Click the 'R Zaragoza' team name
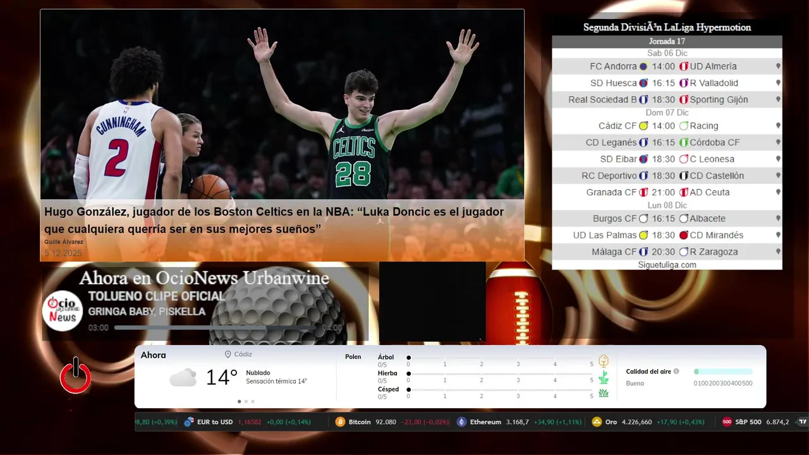Viewport: 809px width, 455px height. click(714, 252)
